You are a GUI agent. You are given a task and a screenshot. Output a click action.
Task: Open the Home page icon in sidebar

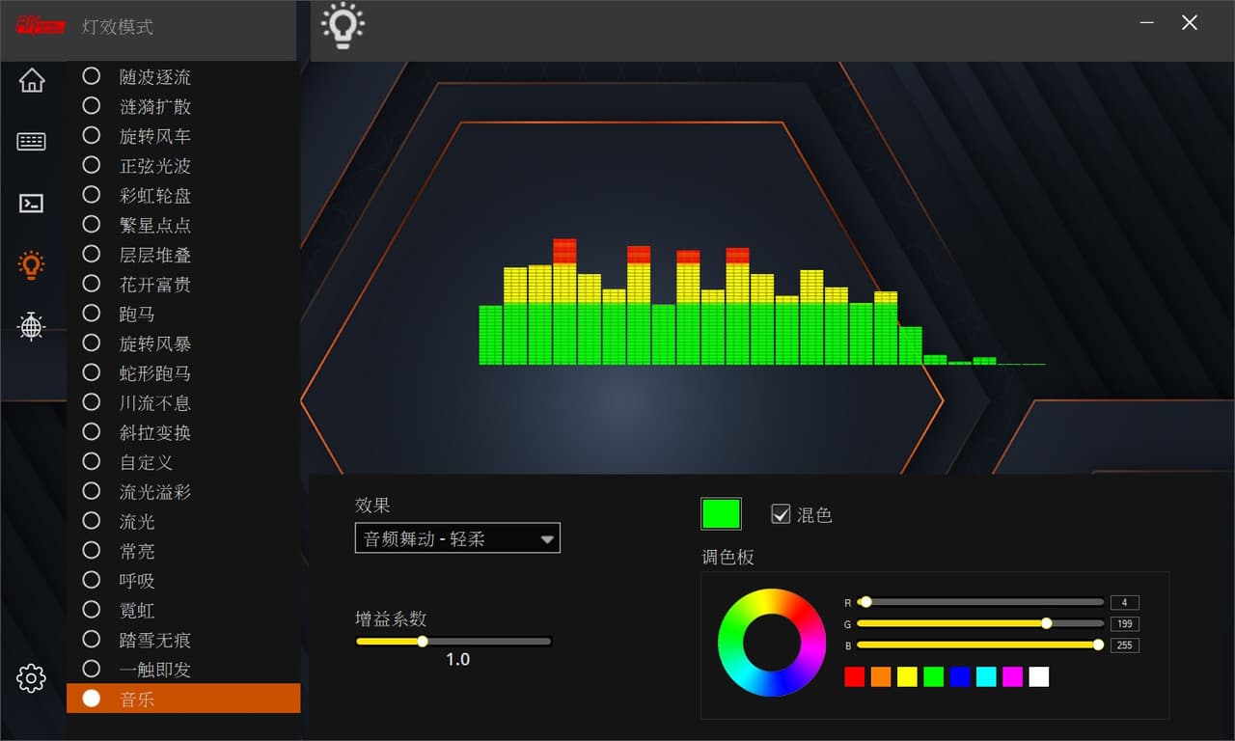click(x=32, y=81)
